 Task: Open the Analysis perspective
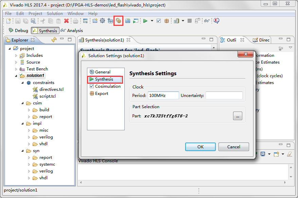pyautogui.click(x=72, y=31)
